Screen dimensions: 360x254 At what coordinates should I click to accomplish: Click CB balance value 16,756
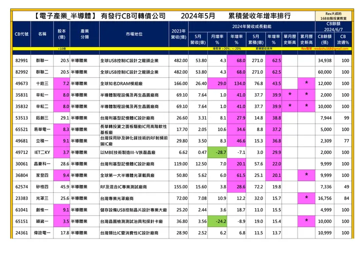pyautogui.click(x=324, y=198)
